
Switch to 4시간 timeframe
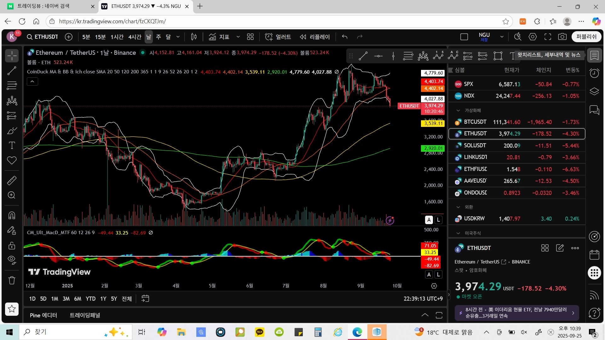pyautogui.click(x=135, y=37)
